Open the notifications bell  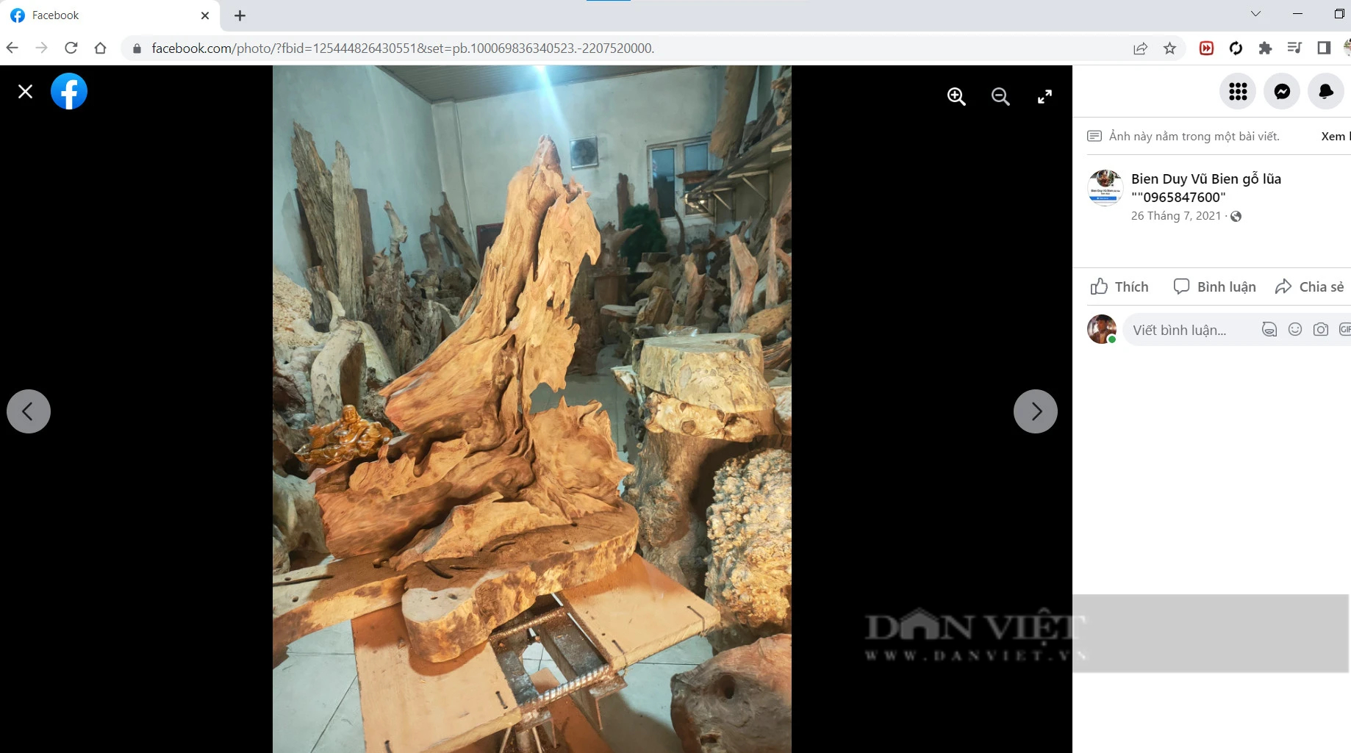tap(1326, 91)
